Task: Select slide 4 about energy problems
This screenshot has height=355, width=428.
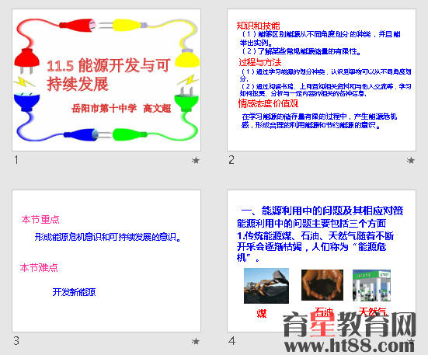Action: pyautogui.click(x=322, y=261)
